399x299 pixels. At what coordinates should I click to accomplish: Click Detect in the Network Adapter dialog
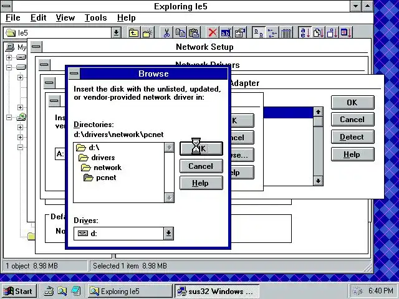tap(353, 137)
